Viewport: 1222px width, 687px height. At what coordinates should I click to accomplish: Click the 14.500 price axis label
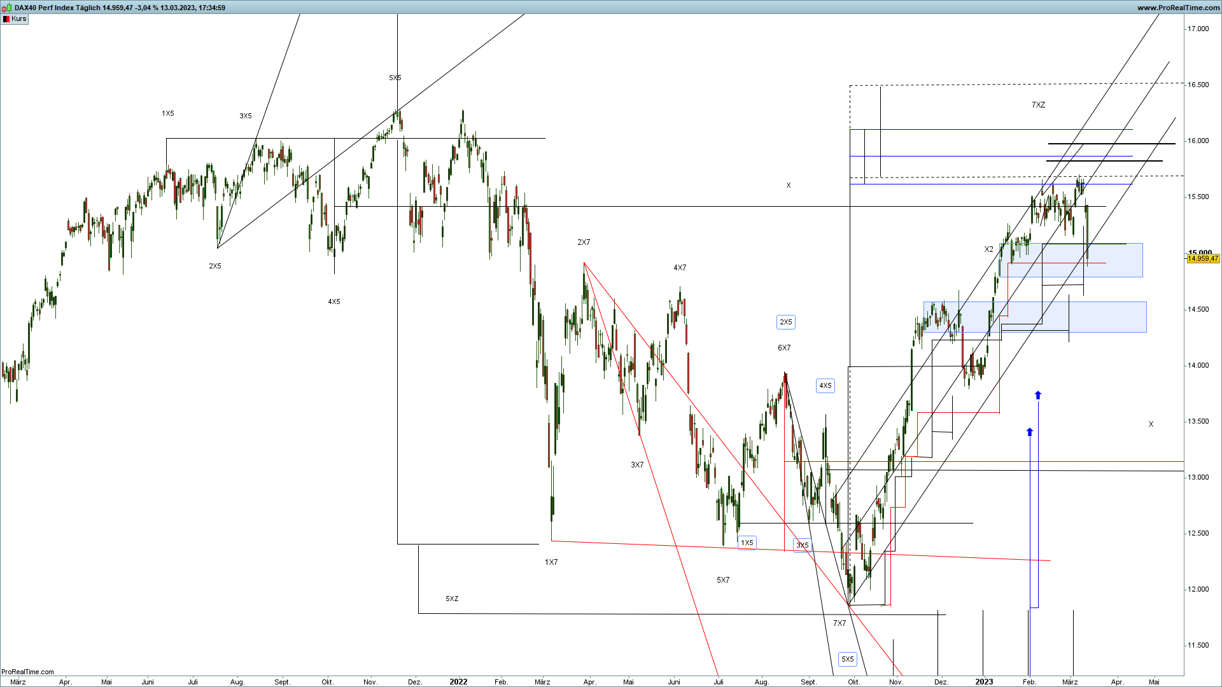(1198, 309)
